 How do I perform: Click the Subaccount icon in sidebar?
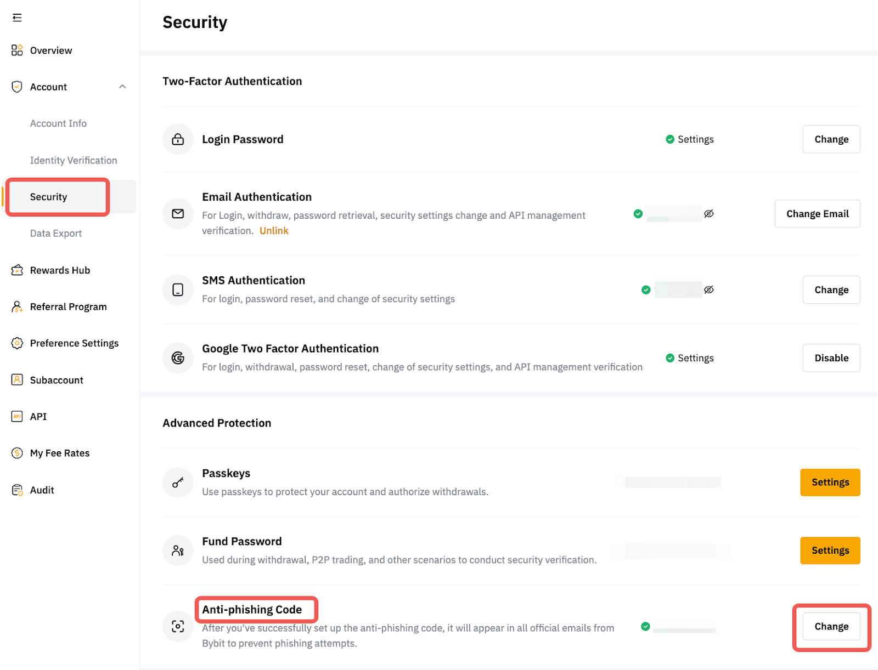(17, 380)
